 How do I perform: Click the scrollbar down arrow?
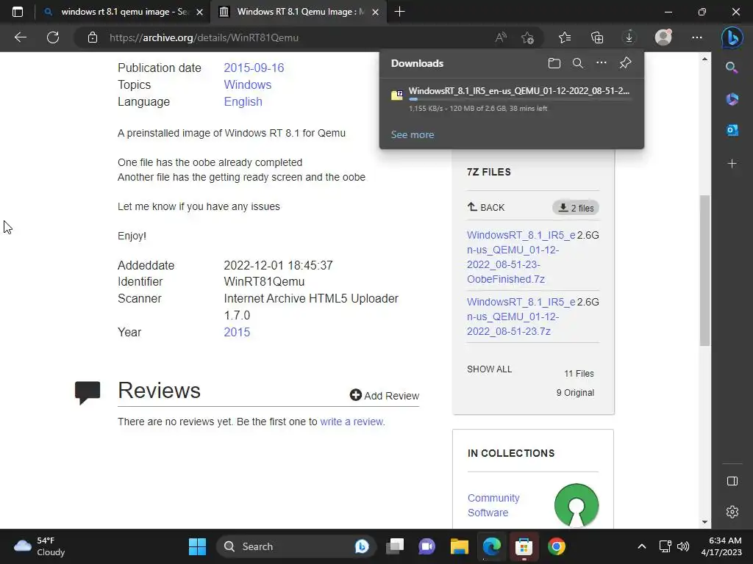[704, 522]
